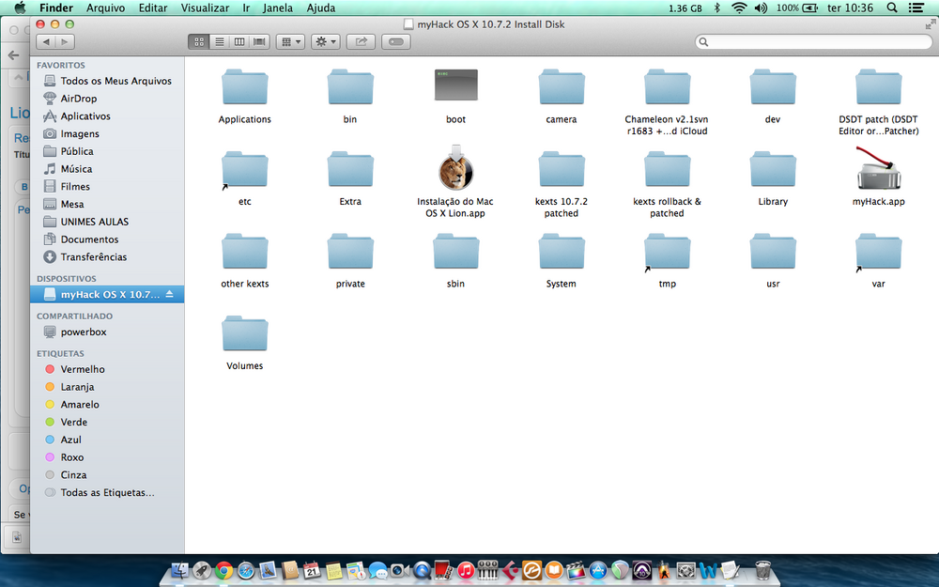This screenshot has height=587, width=939.
Task: Click the Share toolbar button
Action: point(361,41)
